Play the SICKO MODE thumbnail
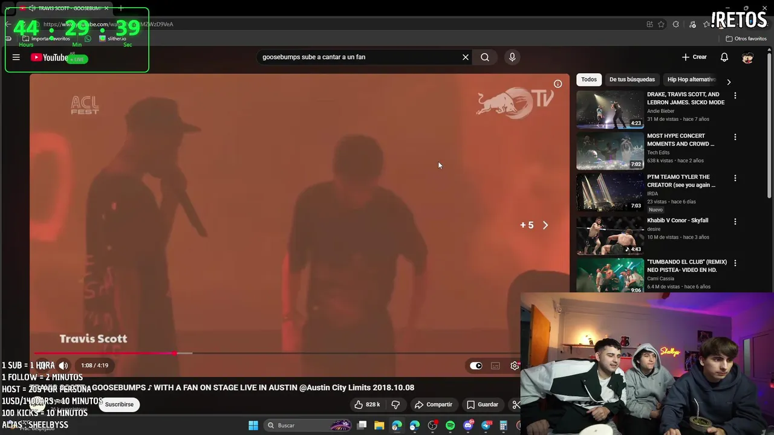Viewport: 774px width, 435px height. (610, 109)
